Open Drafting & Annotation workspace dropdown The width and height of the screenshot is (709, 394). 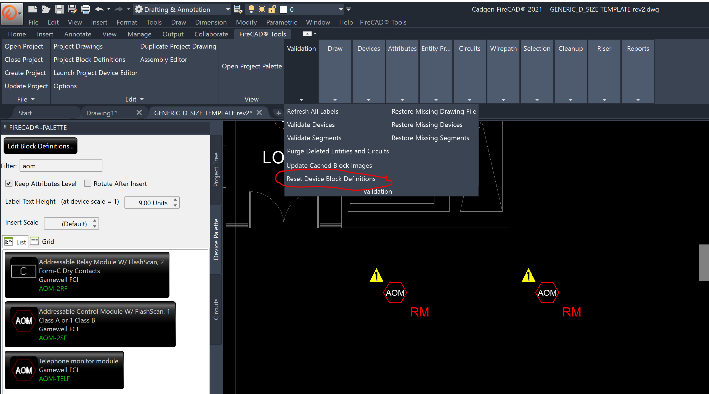pos(228,9)
